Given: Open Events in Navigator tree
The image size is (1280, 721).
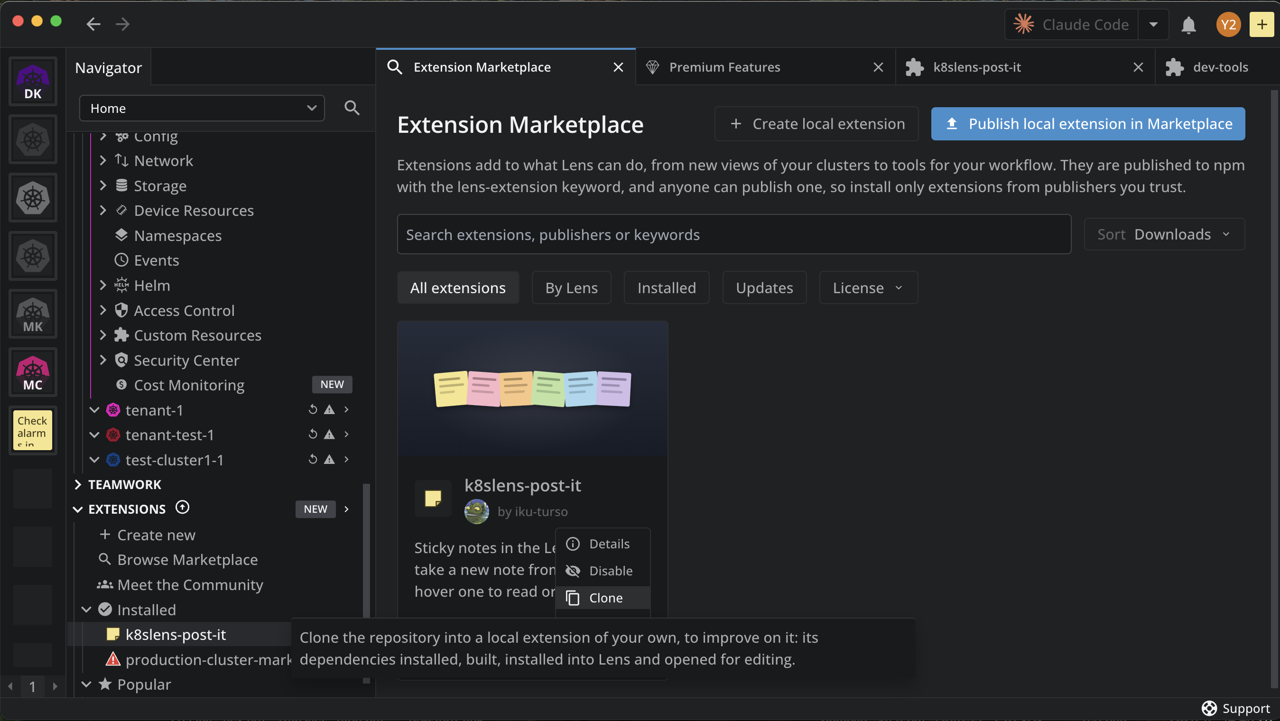Looking at the screenshot, I should click(157, 260).
